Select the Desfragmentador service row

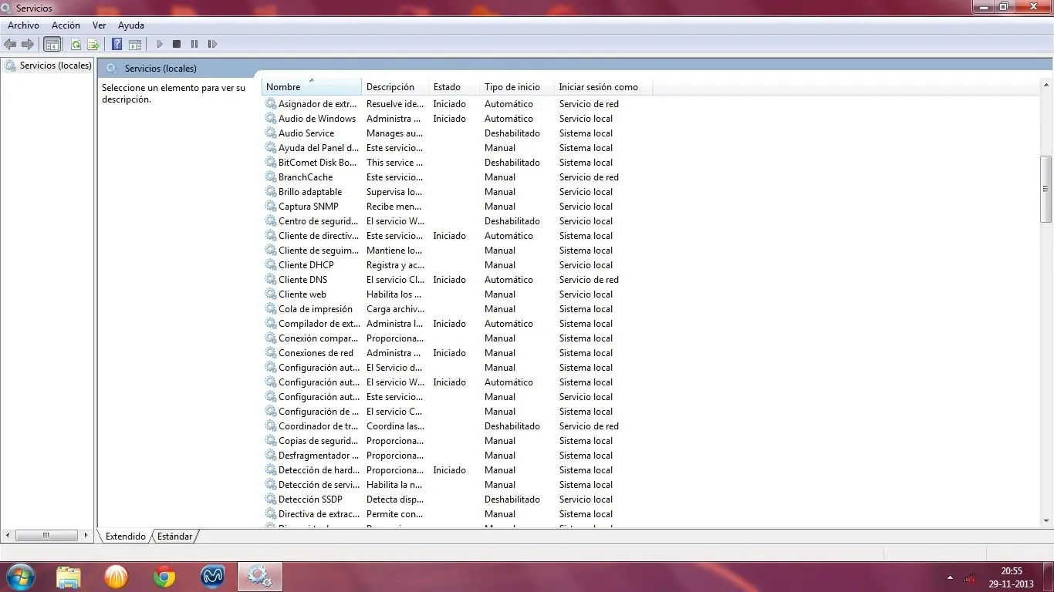click(319, 455)
